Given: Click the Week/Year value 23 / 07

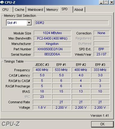Looking at the screenshot, I should click(x=101, y=54).
